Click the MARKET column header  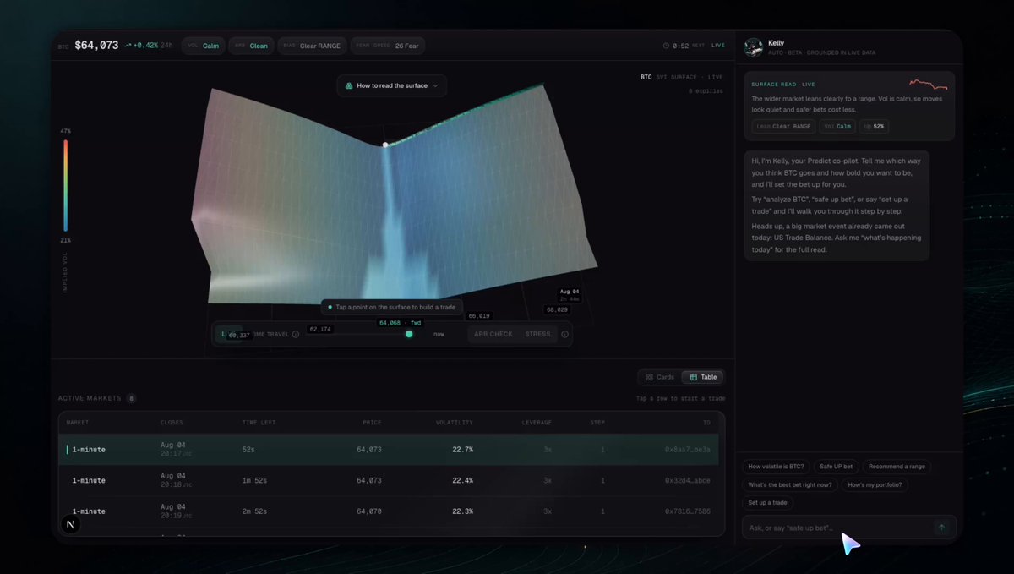coord(78,422)
